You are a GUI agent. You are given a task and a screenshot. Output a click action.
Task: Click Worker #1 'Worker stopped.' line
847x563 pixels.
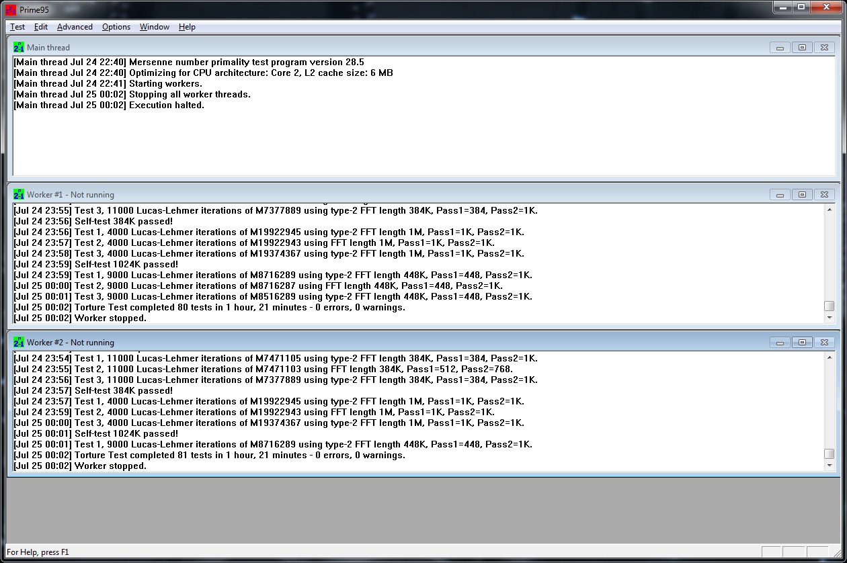click(x=80, y=318)
